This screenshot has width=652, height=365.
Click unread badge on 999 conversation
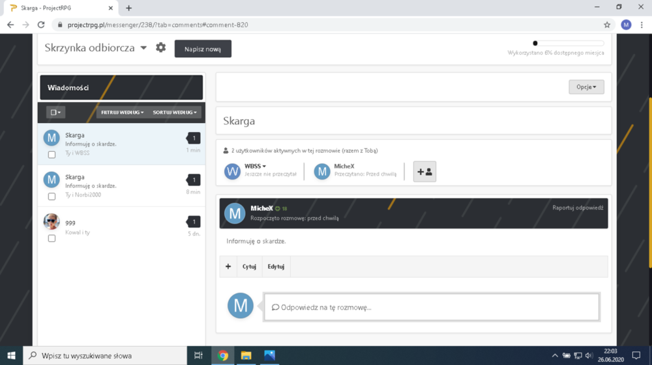(x=194, y=221)
